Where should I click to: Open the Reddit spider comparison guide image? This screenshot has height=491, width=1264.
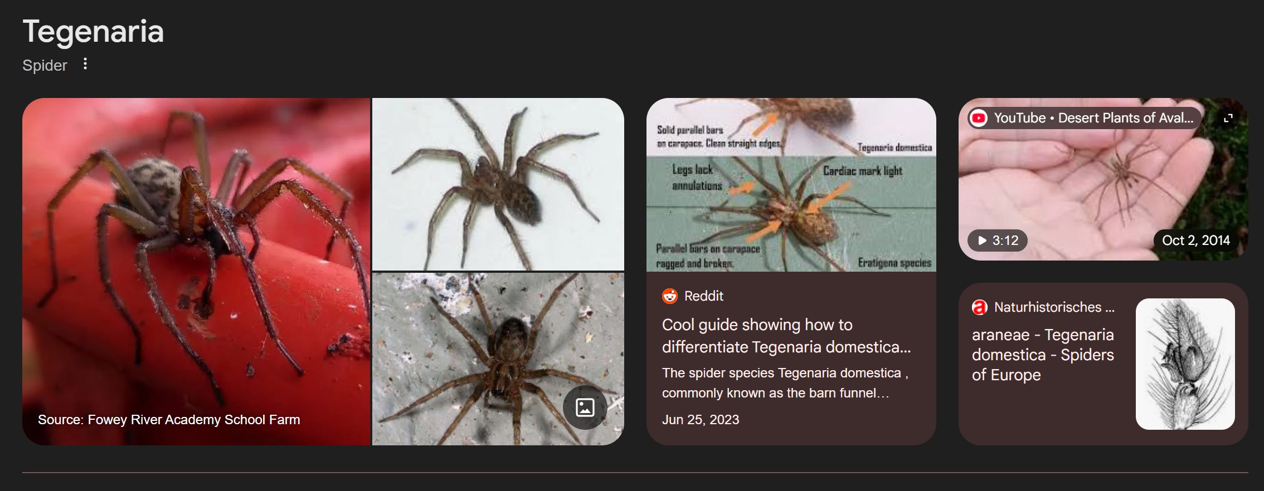point(791,185)
